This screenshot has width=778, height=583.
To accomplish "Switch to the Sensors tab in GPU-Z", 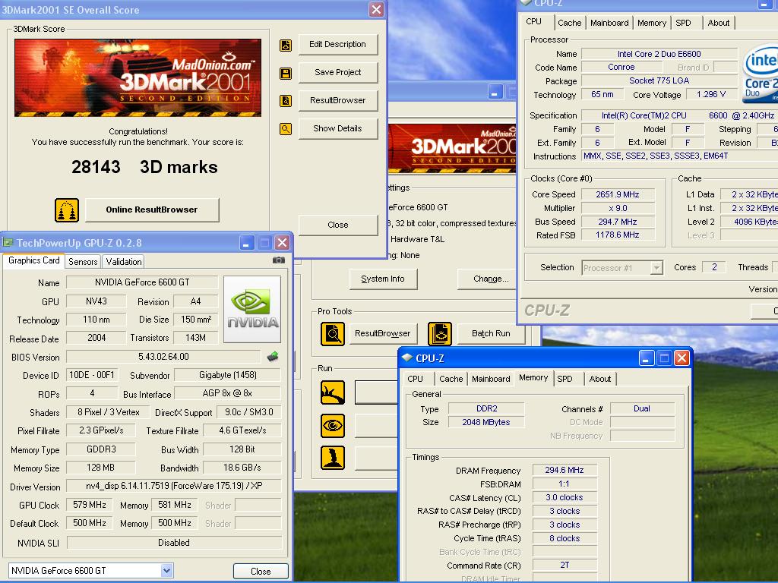I will pyautogui.click(x=83, y=262).
